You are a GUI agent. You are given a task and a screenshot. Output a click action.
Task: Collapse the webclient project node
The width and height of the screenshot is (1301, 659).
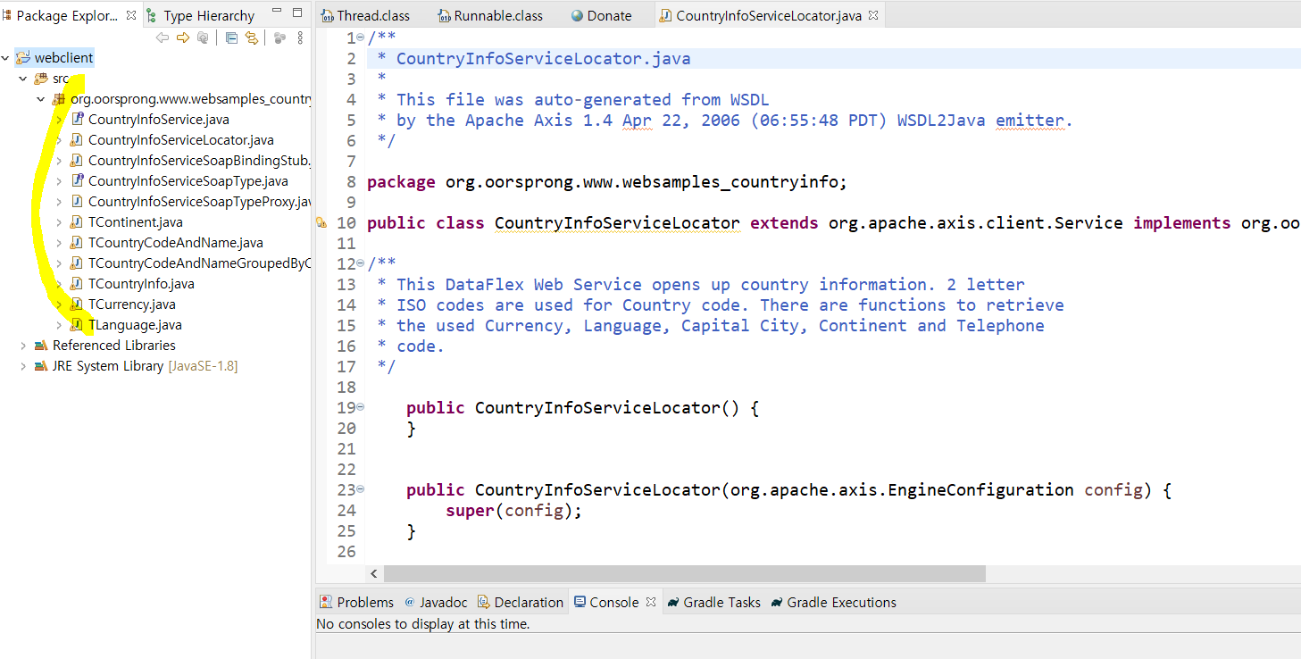click(6, 58)
